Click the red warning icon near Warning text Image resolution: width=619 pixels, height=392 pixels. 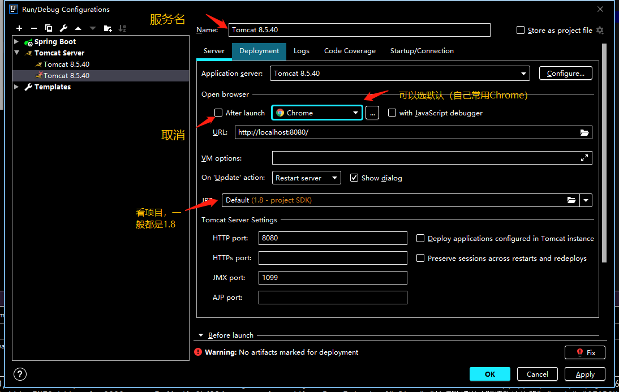[x=198, y=352]
